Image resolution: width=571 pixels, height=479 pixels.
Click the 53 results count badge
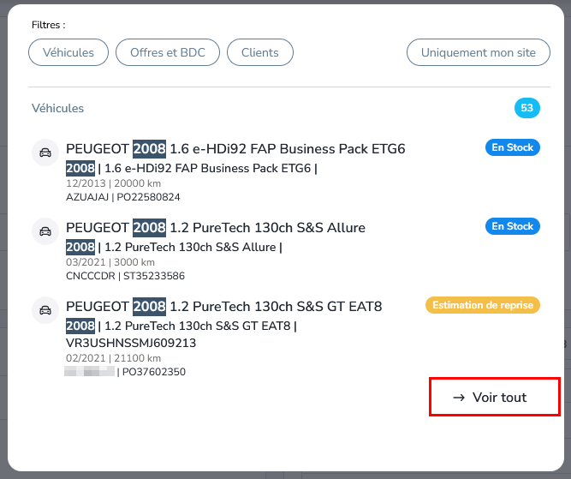point(527,108)
